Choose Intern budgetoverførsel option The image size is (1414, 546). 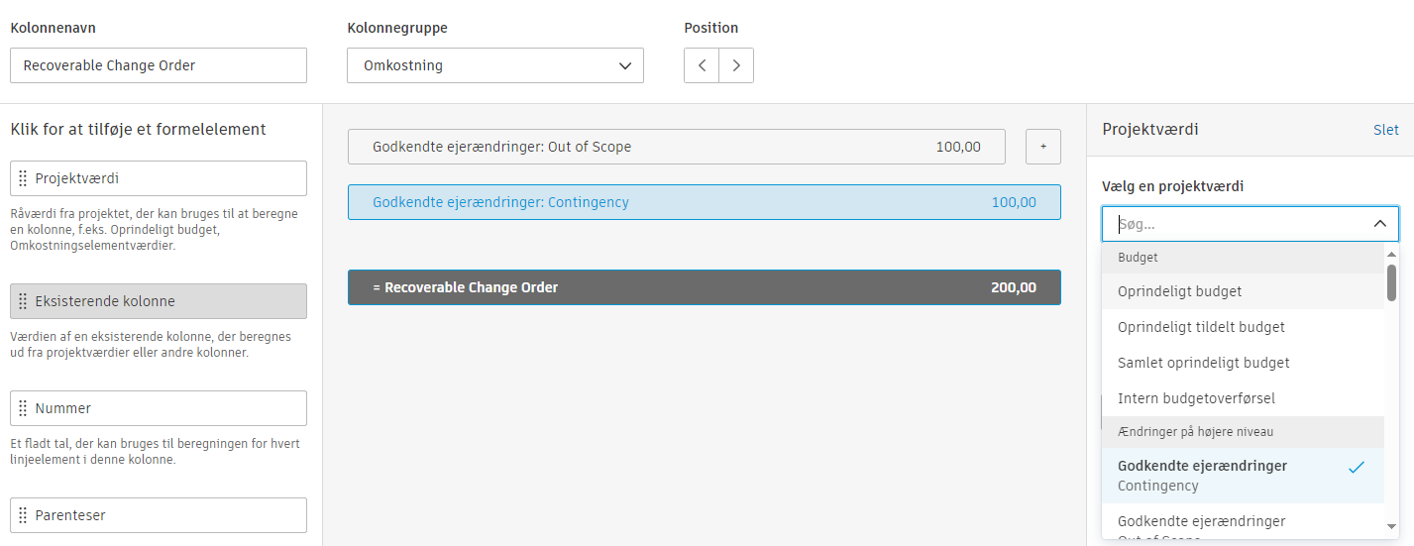click(1196, 398)
